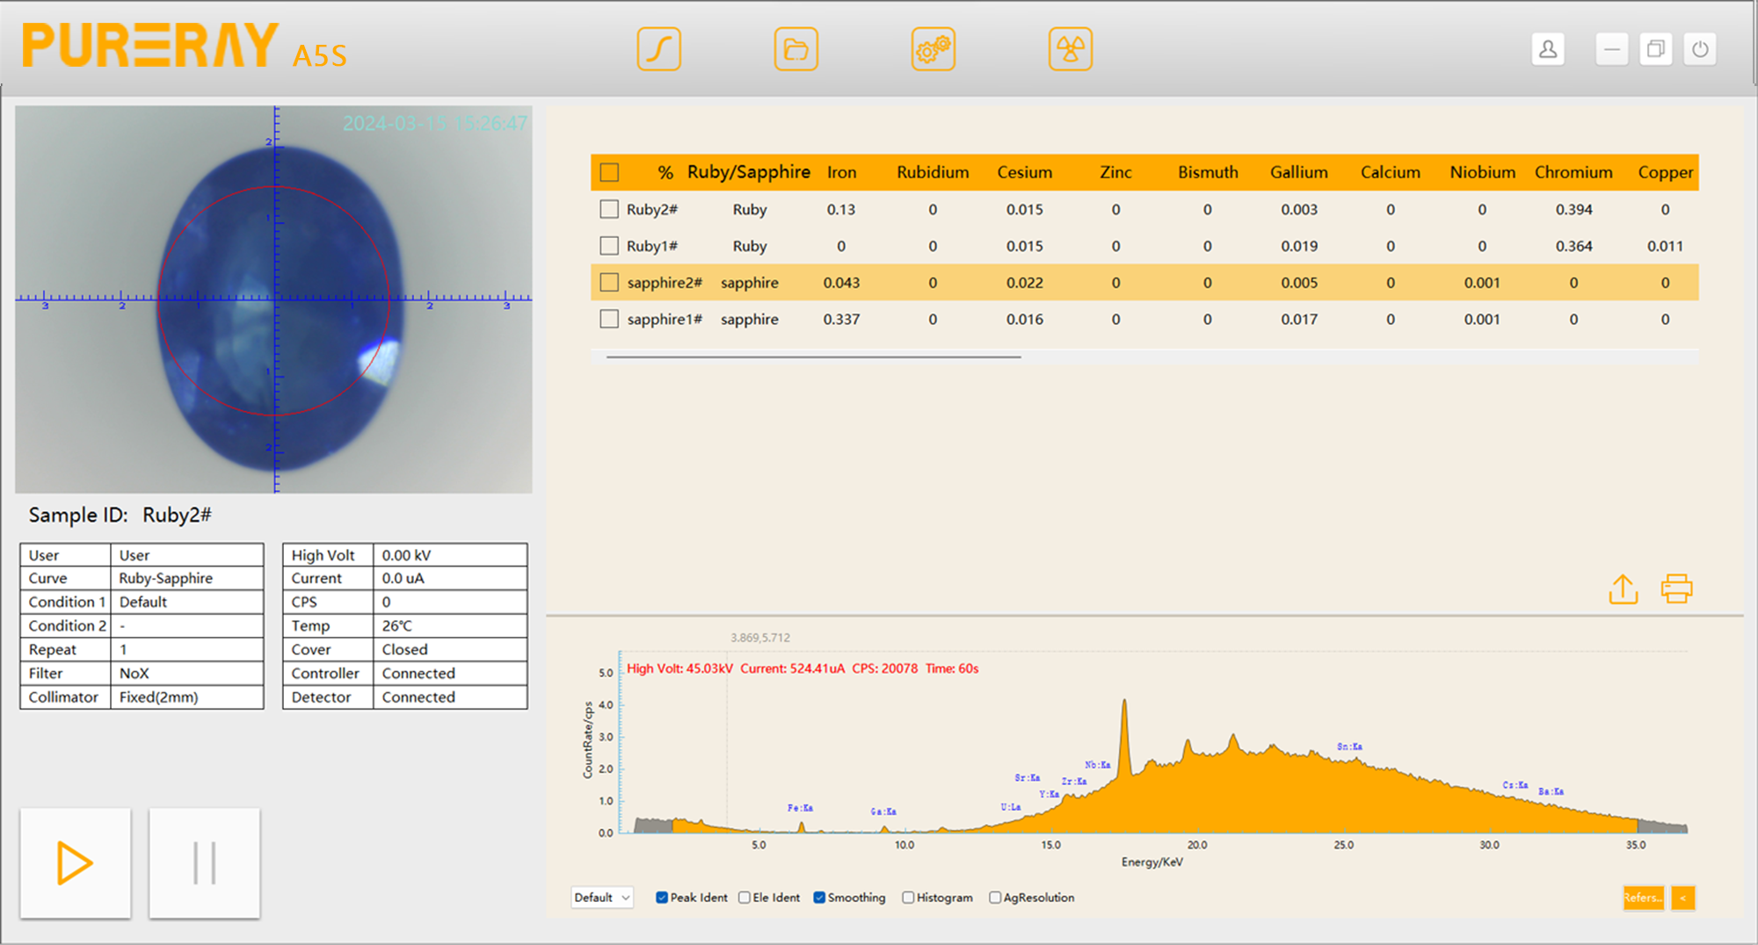Open the settings gears icon
Screen dimensions: 1758x945
(x=933, y=49)
